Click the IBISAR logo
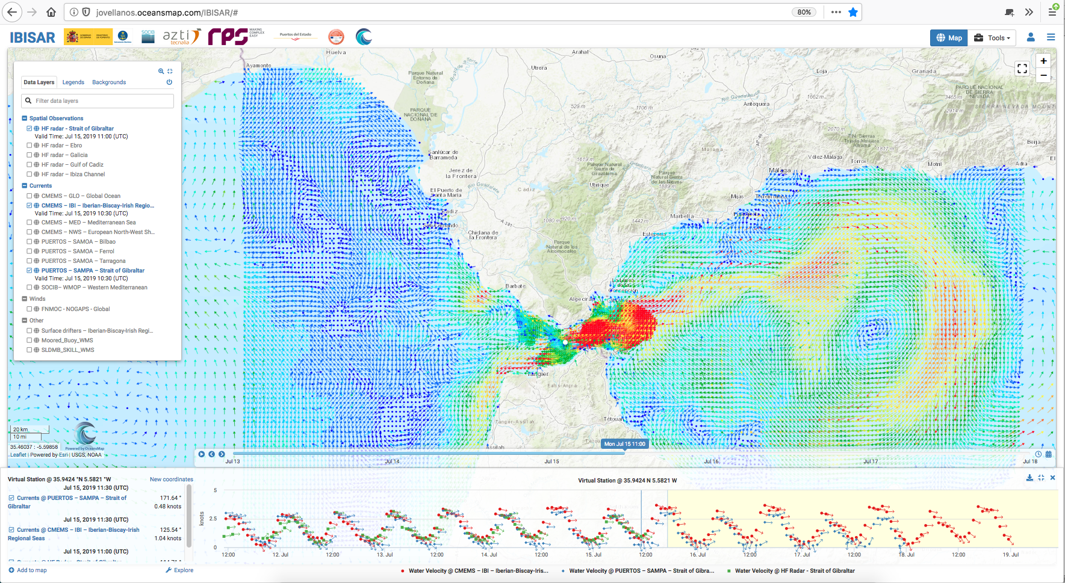 (33, 37)
